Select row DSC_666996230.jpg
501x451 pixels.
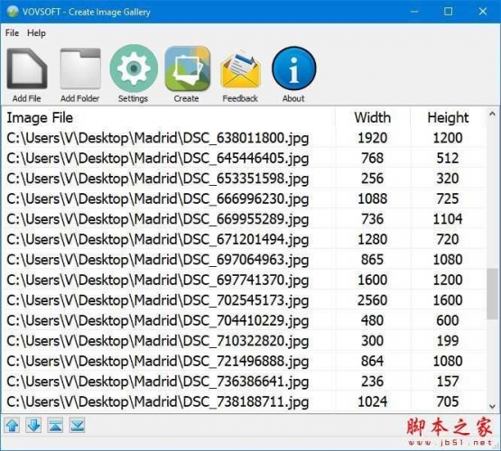coord(245,198)
